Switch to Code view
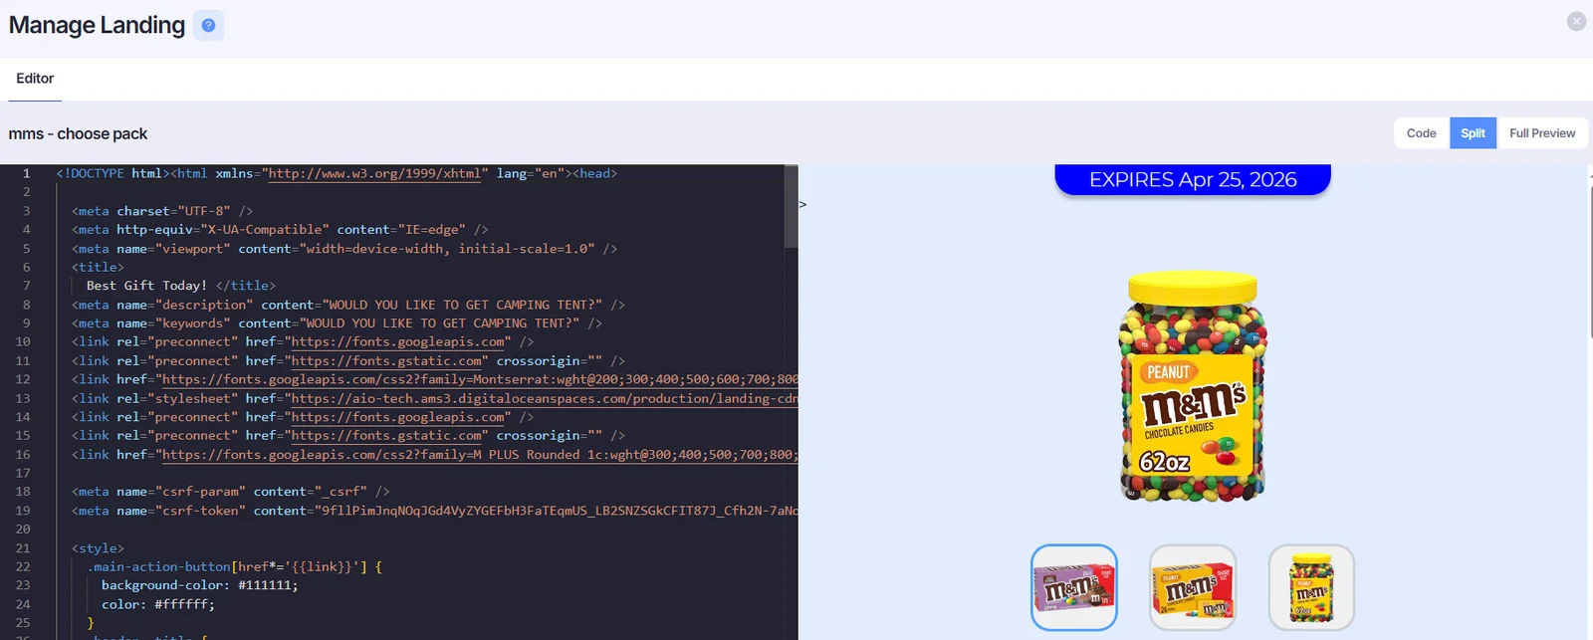The height and width of the screenshot is (640, 1593). [1421, 133]
